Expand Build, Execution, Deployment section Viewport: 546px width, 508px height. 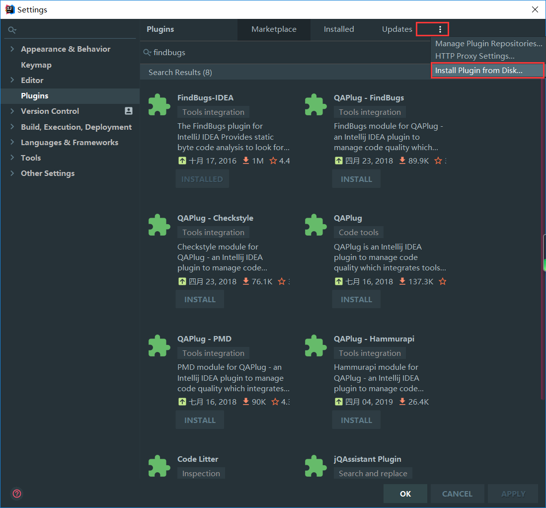click(12, 127)
